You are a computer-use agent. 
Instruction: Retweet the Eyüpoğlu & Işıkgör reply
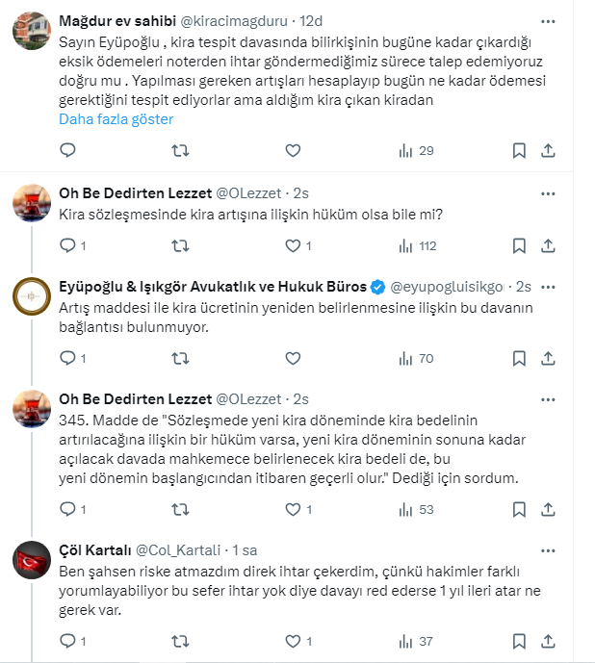(179, 358)
